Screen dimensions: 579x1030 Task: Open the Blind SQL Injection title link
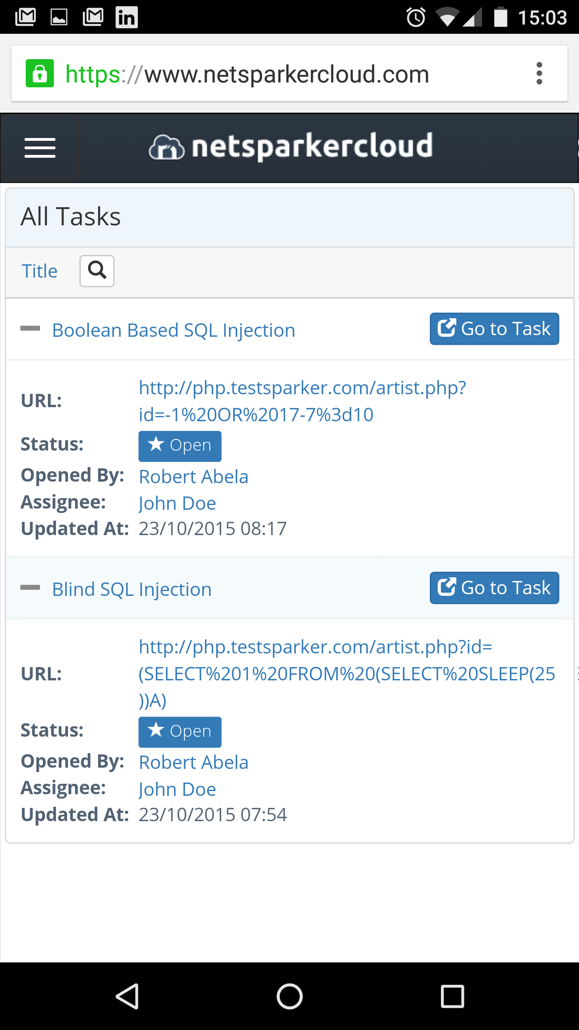pyautogui.click(x=132, y=589)
